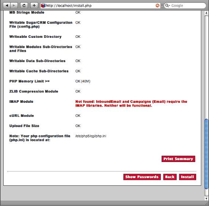Screen dimensions: 209x206
Task: Click the orange reload icon in the address bar
Action: (x=158, y=6)
